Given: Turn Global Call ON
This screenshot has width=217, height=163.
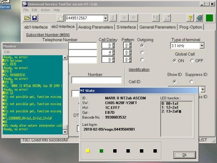Looking at the screenshot, I should coord(175,61).
